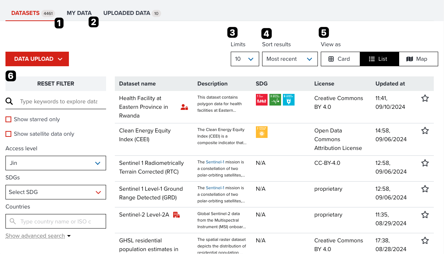Screen dimensions: 444x254
Task: Open the Sort results dropdown
Action: [x=290, y=59]
